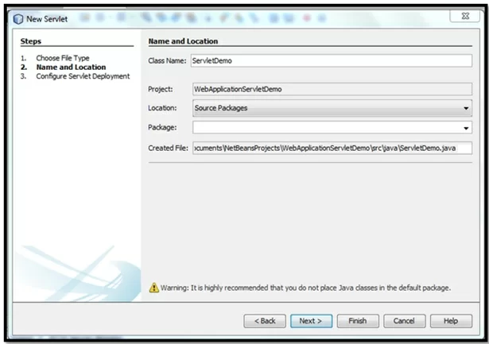Click the 'Steps' heading
Viewport: 489px width, 344px height.
click(x=31, y=41)
